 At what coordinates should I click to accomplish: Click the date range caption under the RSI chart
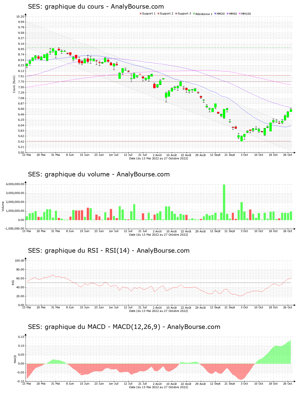tap(159, 311)
